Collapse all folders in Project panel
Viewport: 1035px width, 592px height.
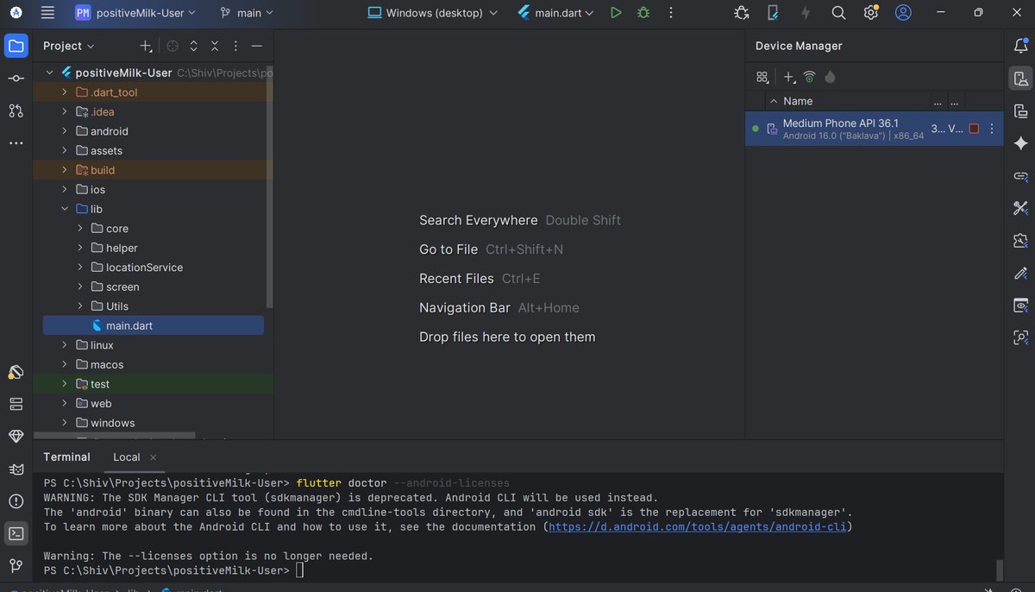[214, 46]
